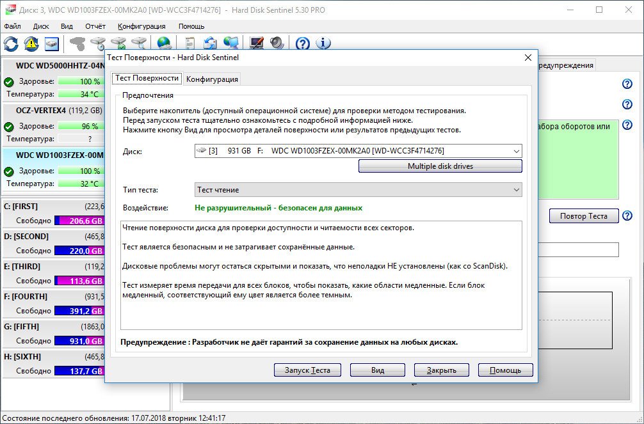644x424 pixels.
Task: Switch to the Конфигурация tab in the dialog
Action: pyautogui.click(x=212, y=79)
